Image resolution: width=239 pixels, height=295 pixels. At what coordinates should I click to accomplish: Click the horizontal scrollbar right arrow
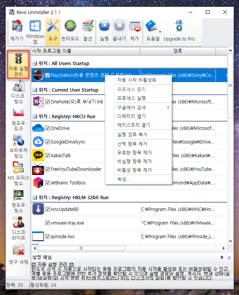click(x=223, y=248)
